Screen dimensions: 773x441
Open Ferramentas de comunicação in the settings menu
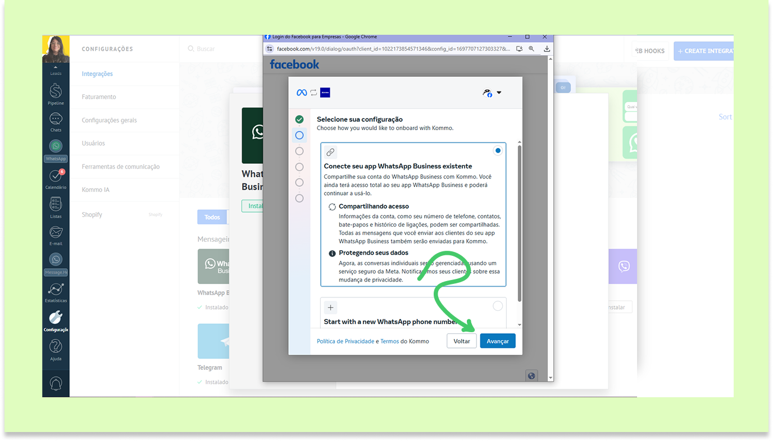tap(121, 167)
